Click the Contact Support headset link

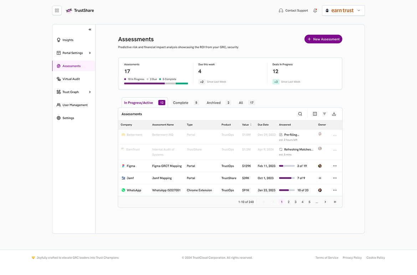pyautogui.click(x=293, y=10)
